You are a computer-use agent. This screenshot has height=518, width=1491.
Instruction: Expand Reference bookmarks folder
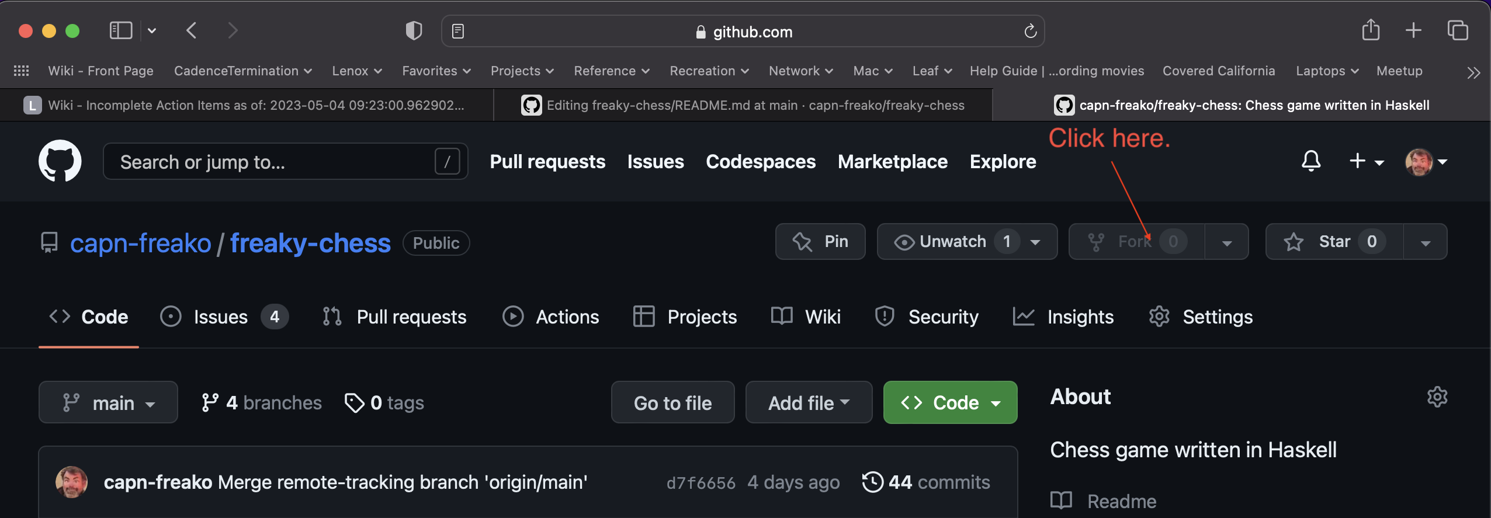click(x=612, y=71)
